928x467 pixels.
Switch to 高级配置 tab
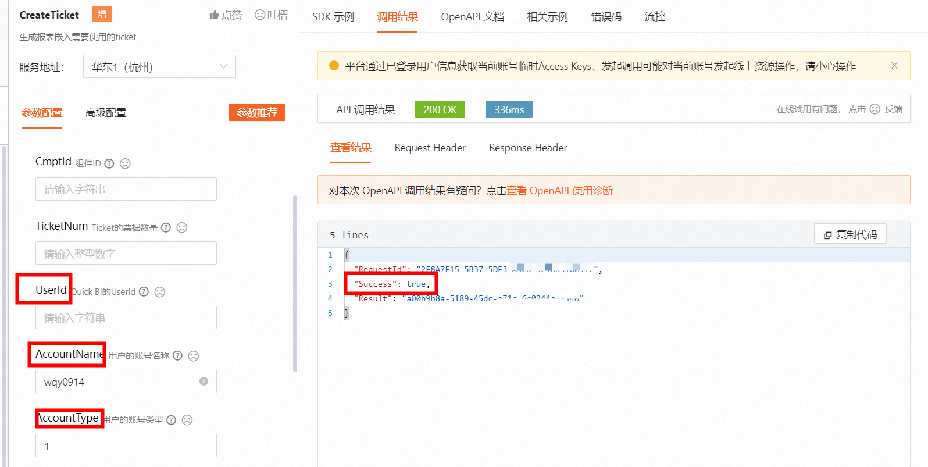click(106, 113)
